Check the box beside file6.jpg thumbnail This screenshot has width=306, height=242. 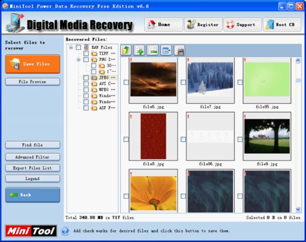[126, 82]
